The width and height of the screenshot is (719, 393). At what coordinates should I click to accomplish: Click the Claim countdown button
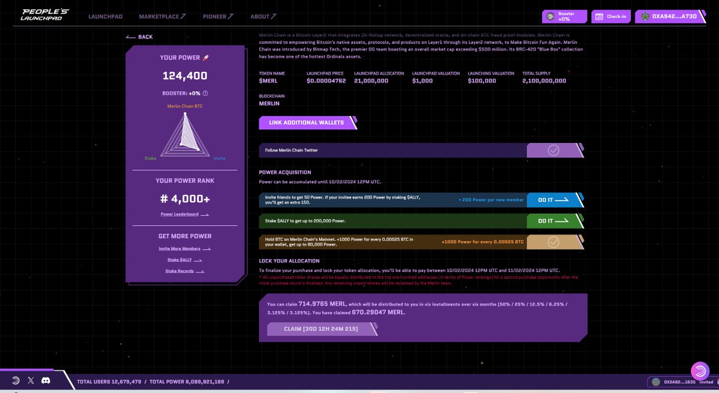pos(322,328)
